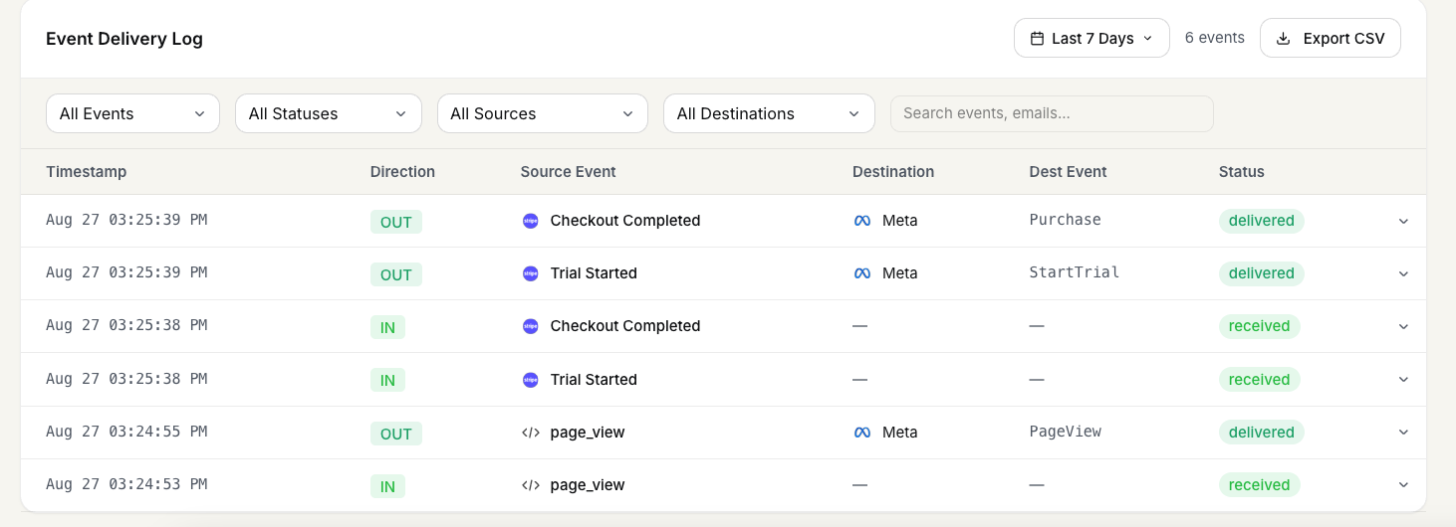
Task: Click the Purchase dest event text
Action: [x=1065, y=220]
